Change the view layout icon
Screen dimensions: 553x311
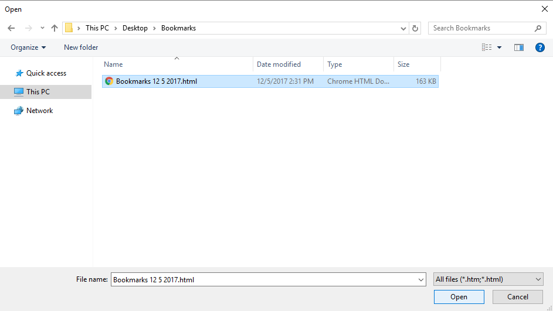coord(487,47)
